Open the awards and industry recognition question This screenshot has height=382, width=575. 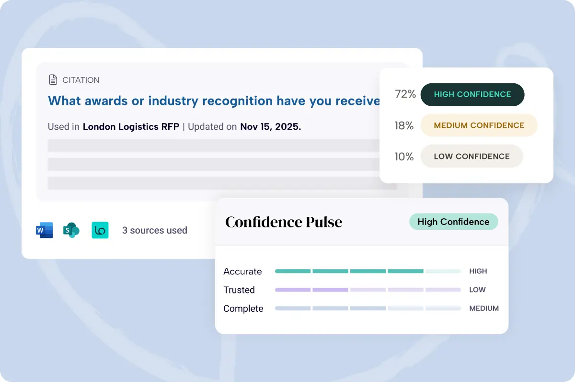[x=214, y=101]
